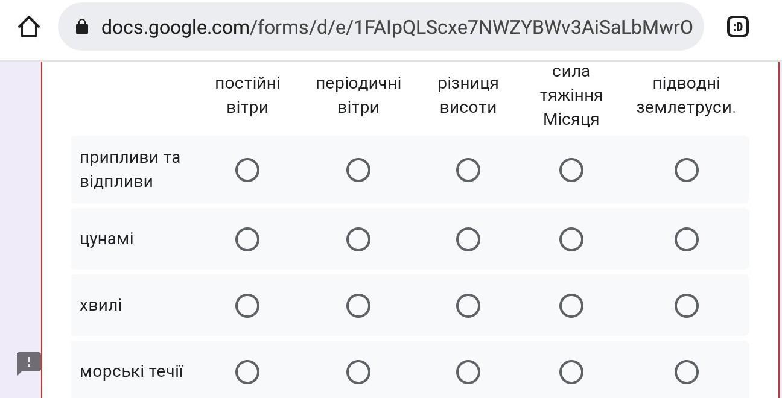Select 'постійні вітри' for цунамі
782x398 pixels.
[247, 239]
